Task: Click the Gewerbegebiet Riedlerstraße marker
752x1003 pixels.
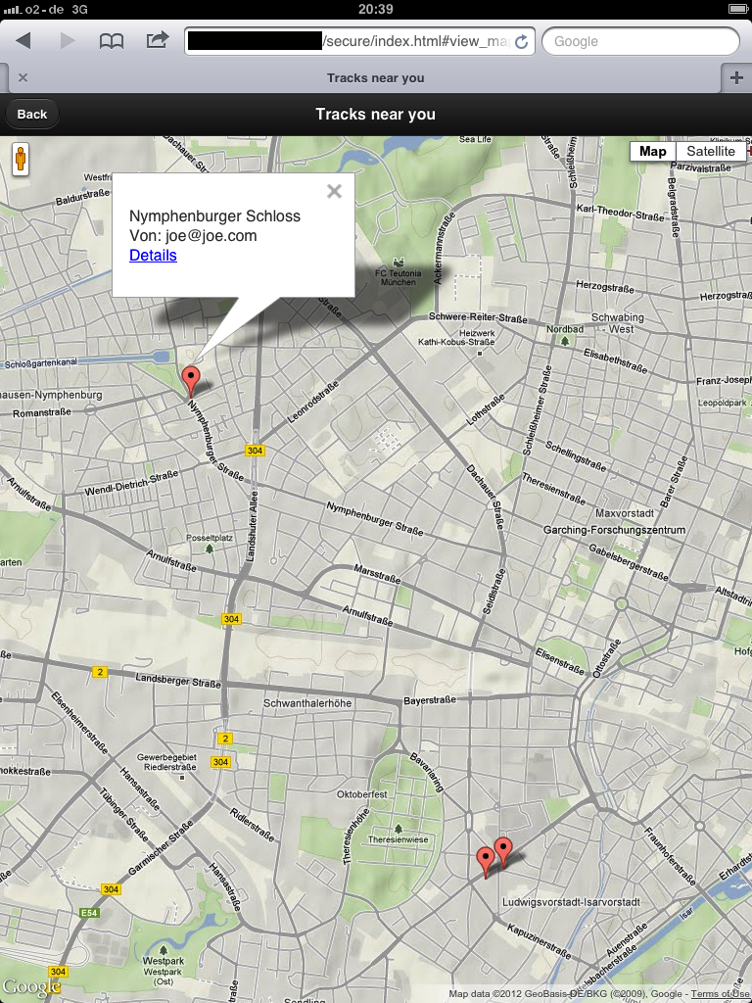Action: (182, 777)
